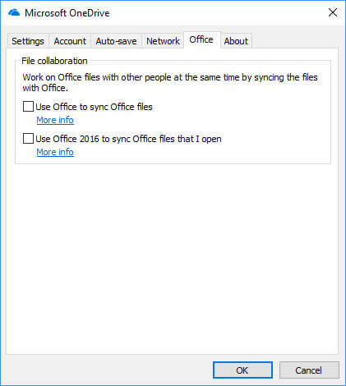Go to the Auto-save tab
The image size is (346, 386).
tap(116, 41)
